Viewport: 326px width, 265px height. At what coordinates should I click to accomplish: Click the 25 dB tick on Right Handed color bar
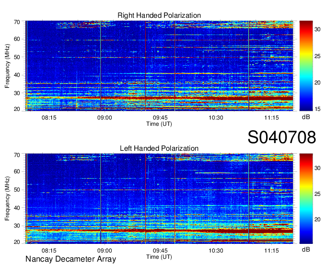pos(317,56)
